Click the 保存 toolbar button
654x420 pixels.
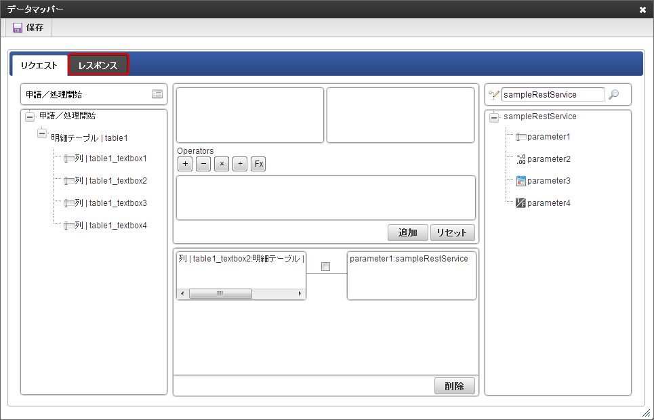coord(28,28)
